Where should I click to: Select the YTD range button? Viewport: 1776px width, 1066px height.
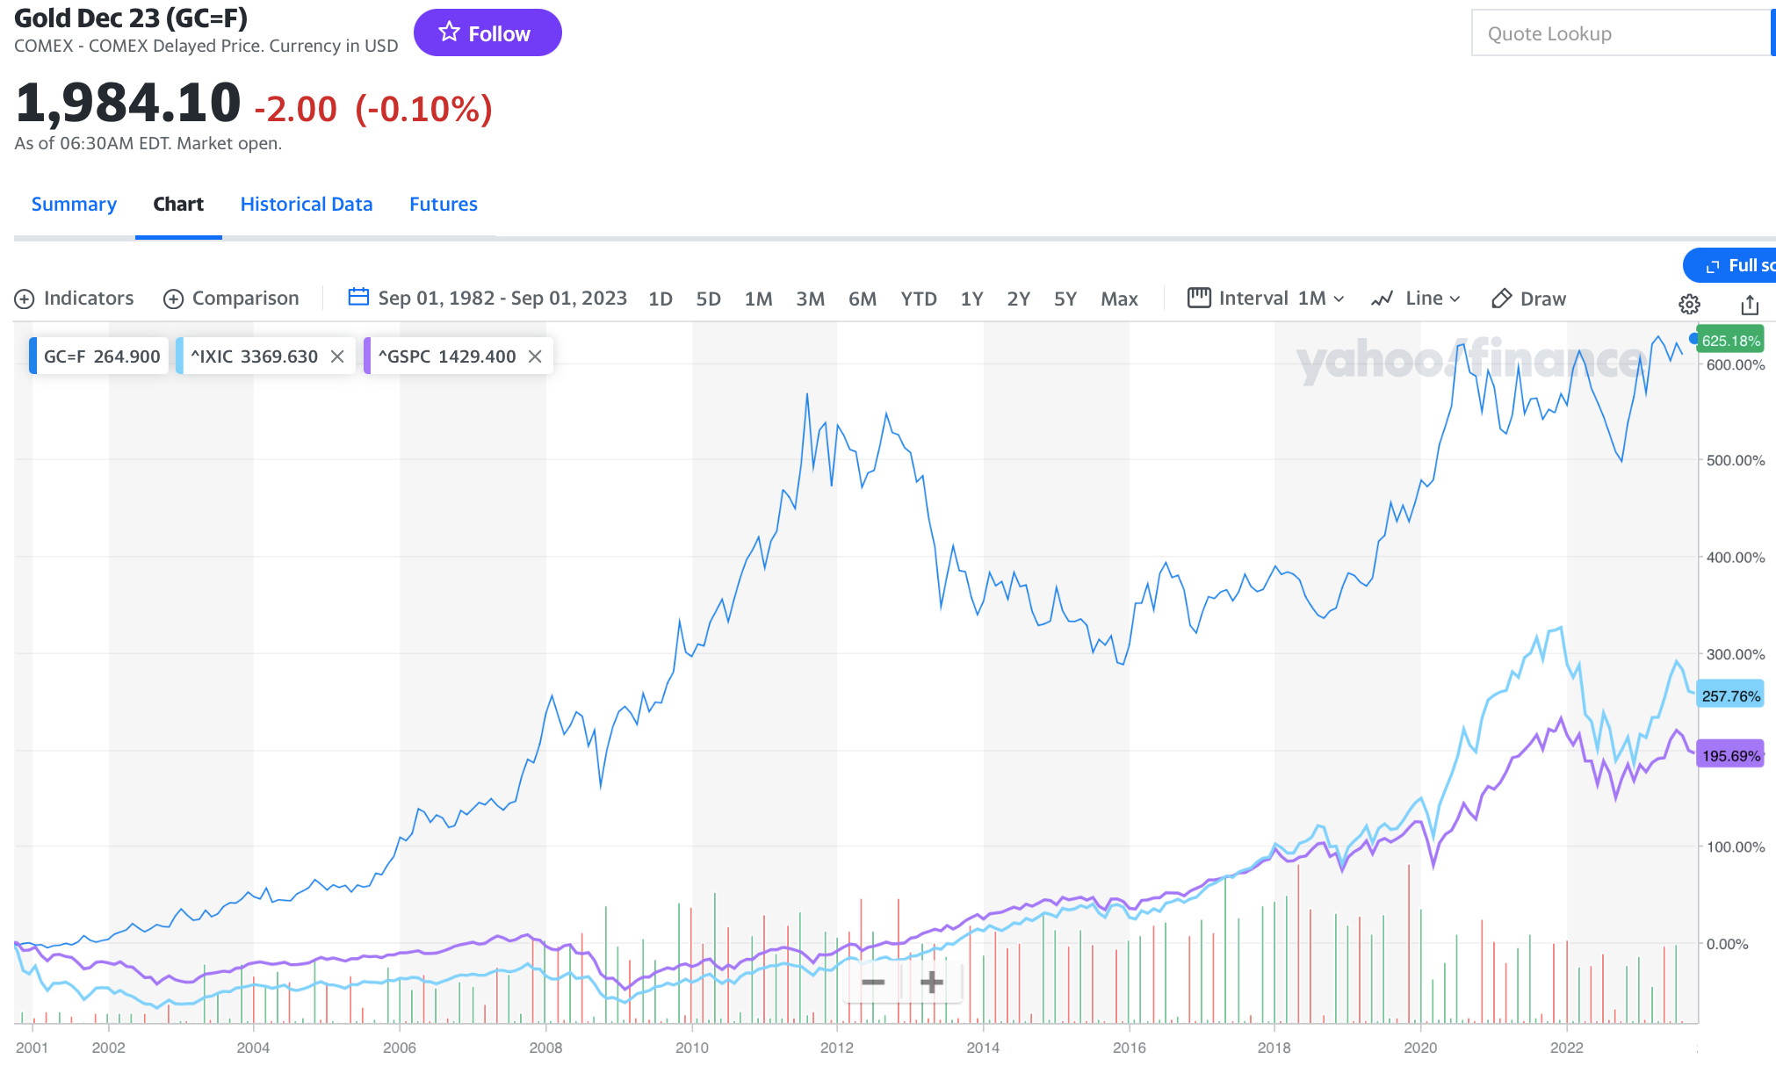pyautogui.click(x=919, y=299)
